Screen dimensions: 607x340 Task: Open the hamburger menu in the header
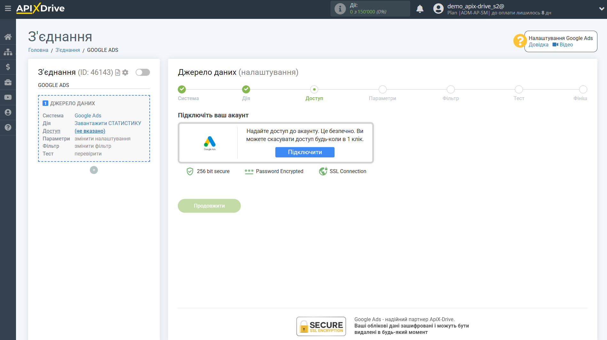(x=8, y=9)
